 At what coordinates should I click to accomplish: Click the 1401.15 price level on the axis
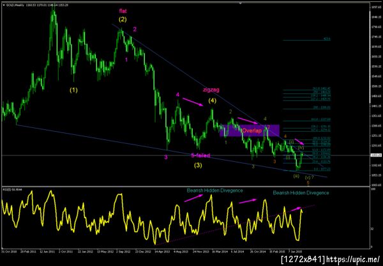pyautogui.click(x=376, y=106)
